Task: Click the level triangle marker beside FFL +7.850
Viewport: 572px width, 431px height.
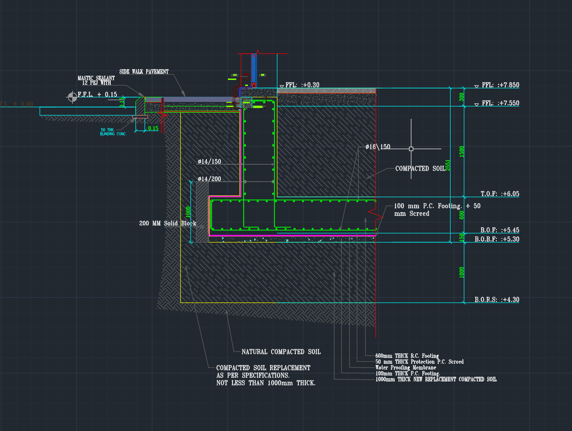Action: pyautogui.click(x=476, y=86)
